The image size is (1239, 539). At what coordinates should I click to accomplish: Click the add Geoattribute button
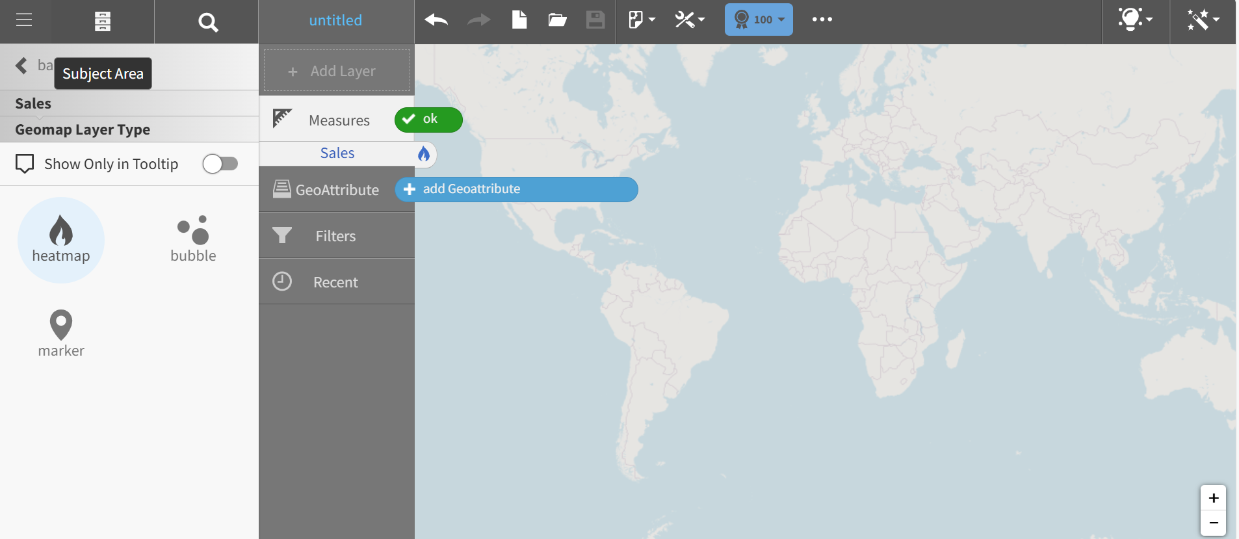click(516, 189)
